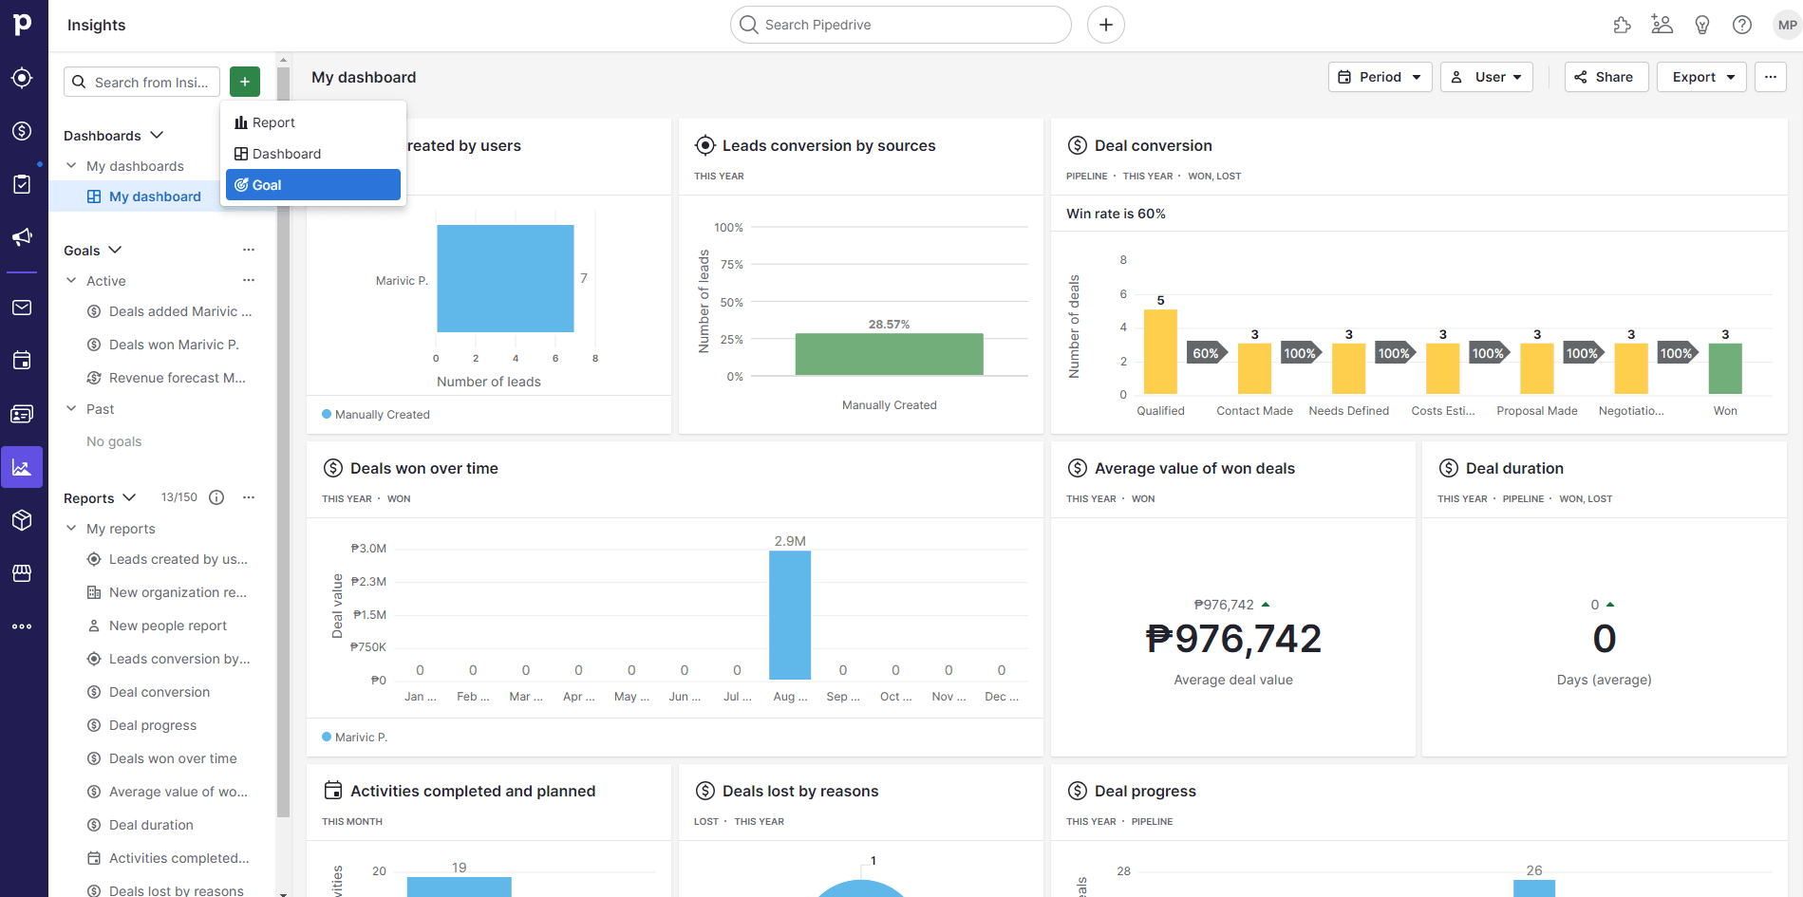This screenshot has height=897, width=1803.
Task: Toggle Marivic P. legend swatch
Action: click(x=327, y=737)
